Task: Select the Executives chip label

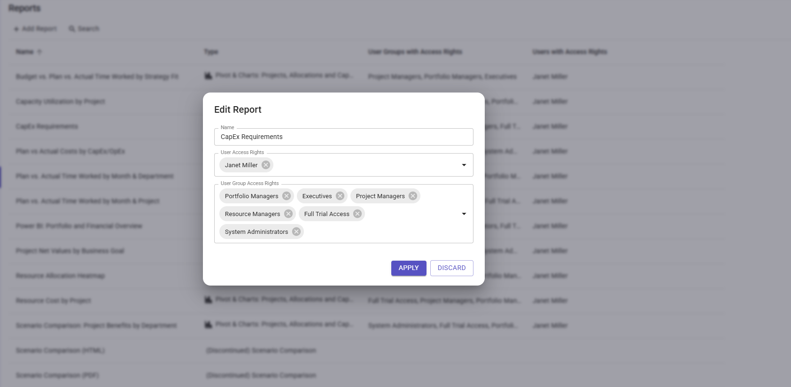Action: (x=317, y=196)
